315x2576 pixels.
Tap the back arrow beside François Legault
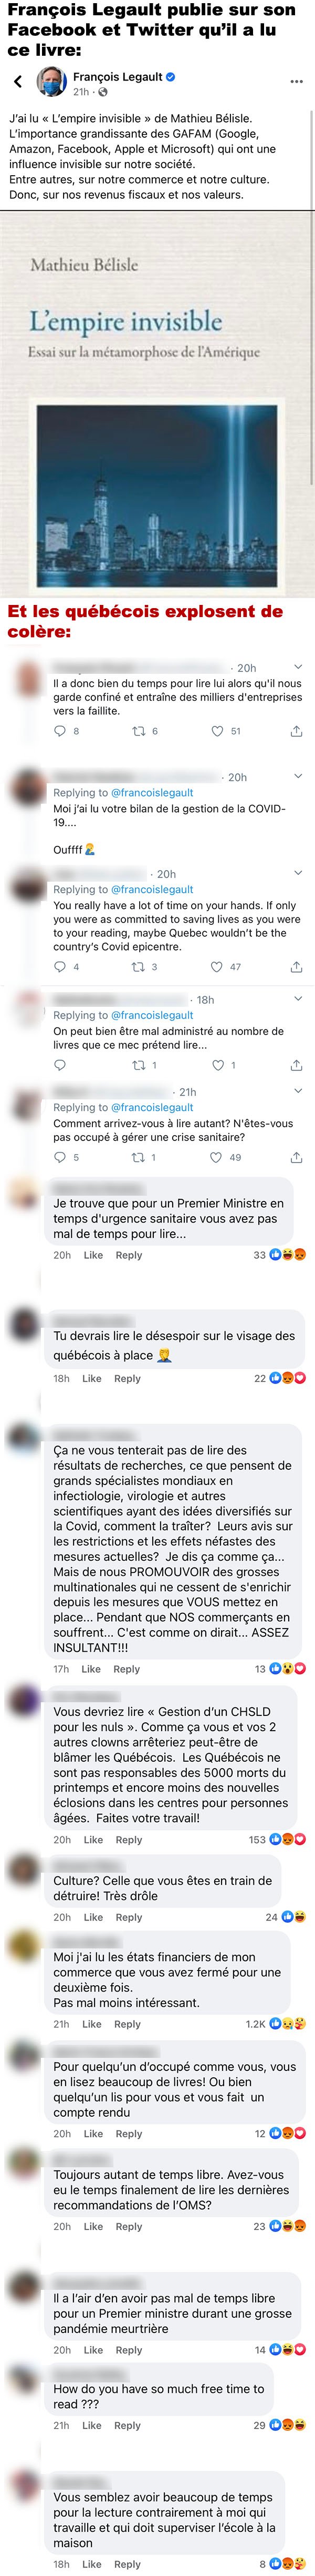click(18, 82)
